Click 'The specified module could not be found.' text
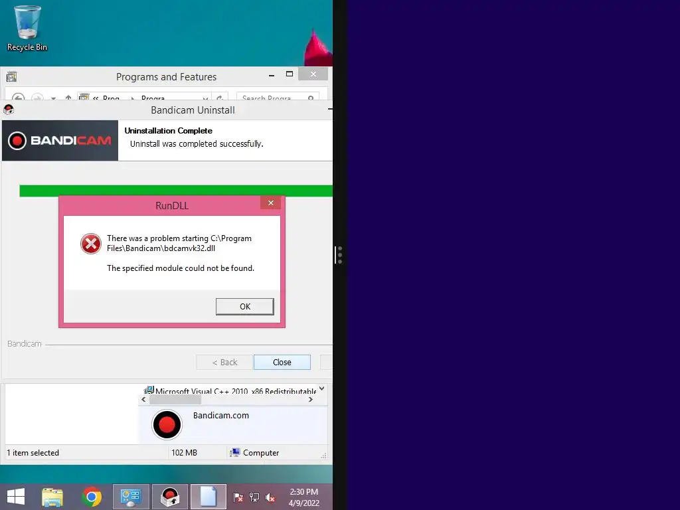 pyautogui.click(x=181, y=268)
